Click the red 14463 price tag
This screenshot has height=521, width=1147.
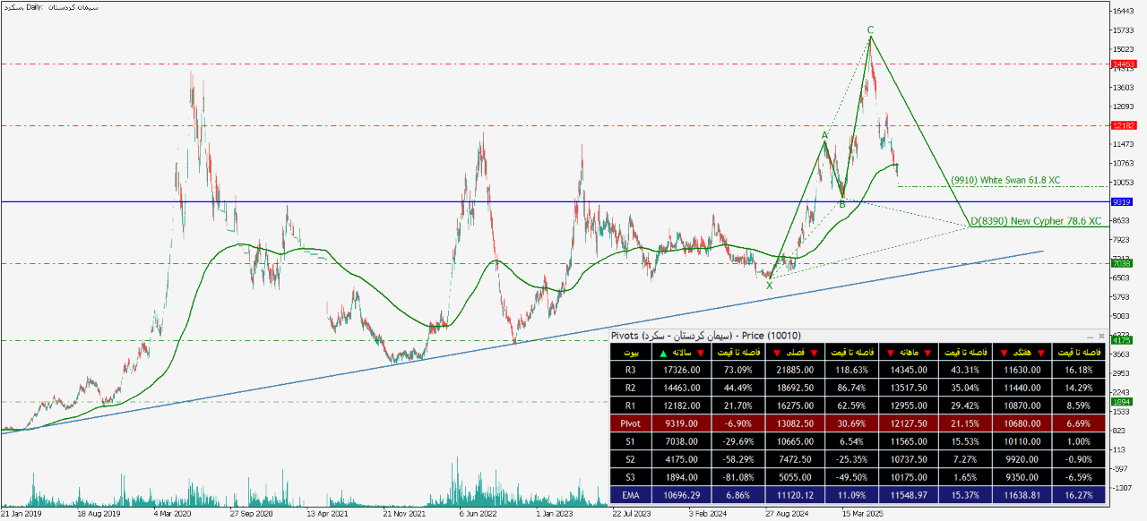tap(1123, 64)
